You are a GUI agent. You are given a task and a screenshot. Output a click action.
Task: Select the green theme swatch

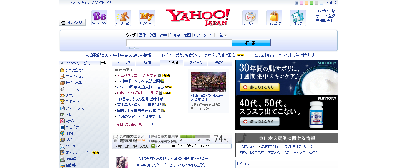coord(312,3)
